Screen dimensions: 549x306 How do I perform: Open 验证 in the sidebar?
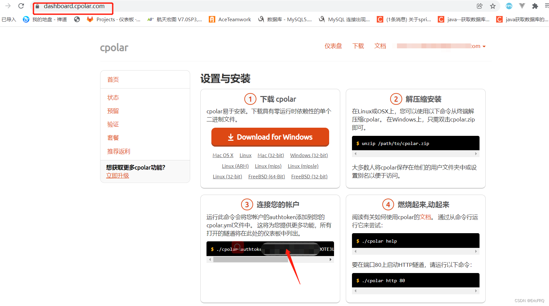[x=113, y=124]
